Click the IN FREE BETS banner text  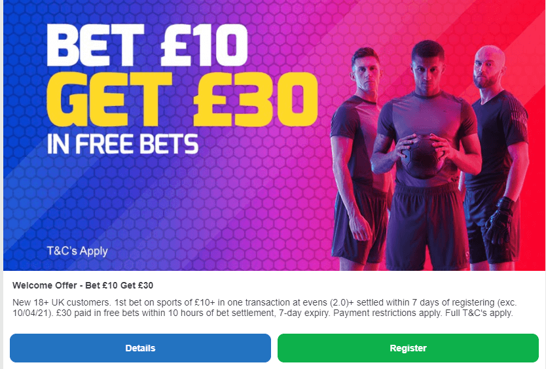click(122, 144)
